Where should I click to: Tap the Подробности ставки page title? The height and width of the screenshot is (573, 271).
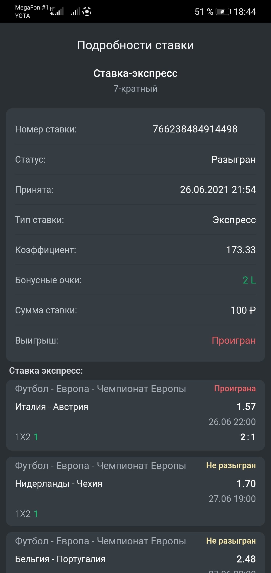coord(135,45)
